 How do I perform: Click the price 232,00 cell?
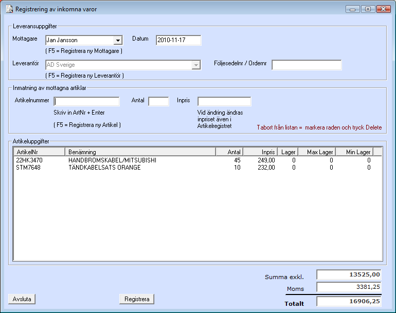point(266,168)
